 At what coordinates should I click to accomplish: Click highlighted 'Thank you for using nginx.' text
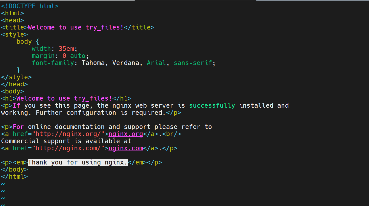(x=78, y=162)
